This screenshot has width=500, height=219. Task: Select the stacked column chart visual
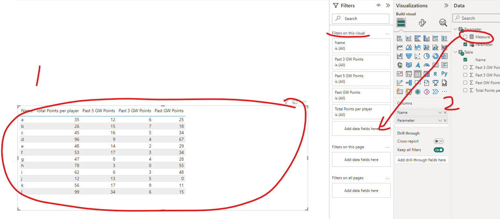[x=408, y=38]
